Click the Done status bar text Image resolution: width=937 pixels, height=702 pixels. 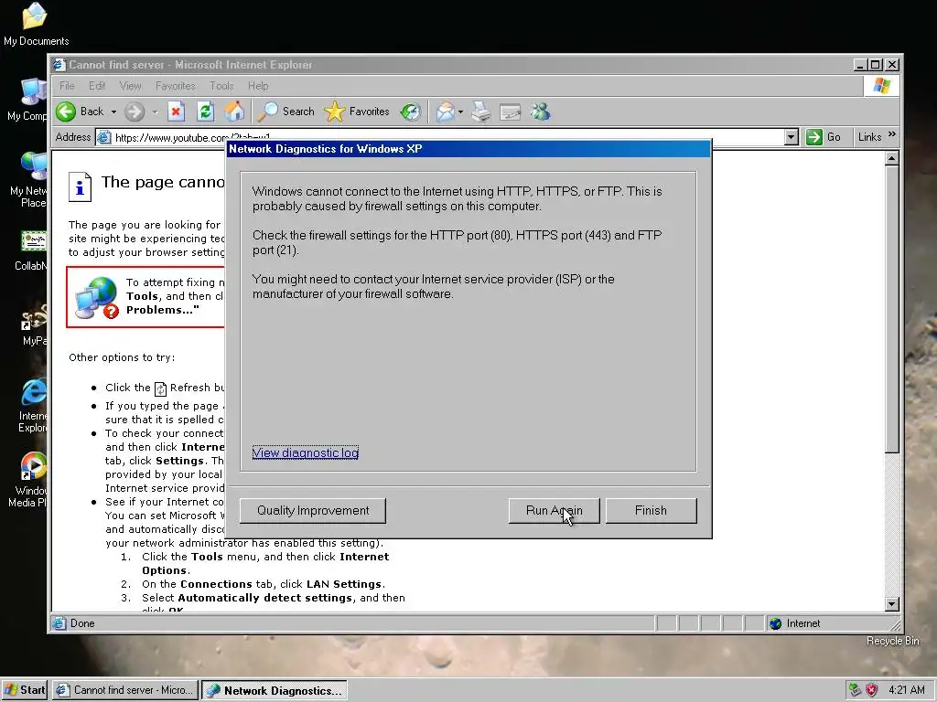click(x=82, y=623)
